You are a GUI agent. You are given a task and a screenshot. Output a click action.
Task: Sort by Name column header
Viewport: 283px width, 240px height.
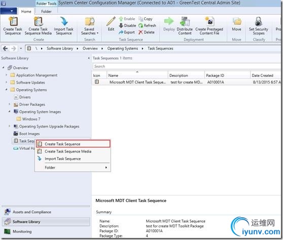137,75
